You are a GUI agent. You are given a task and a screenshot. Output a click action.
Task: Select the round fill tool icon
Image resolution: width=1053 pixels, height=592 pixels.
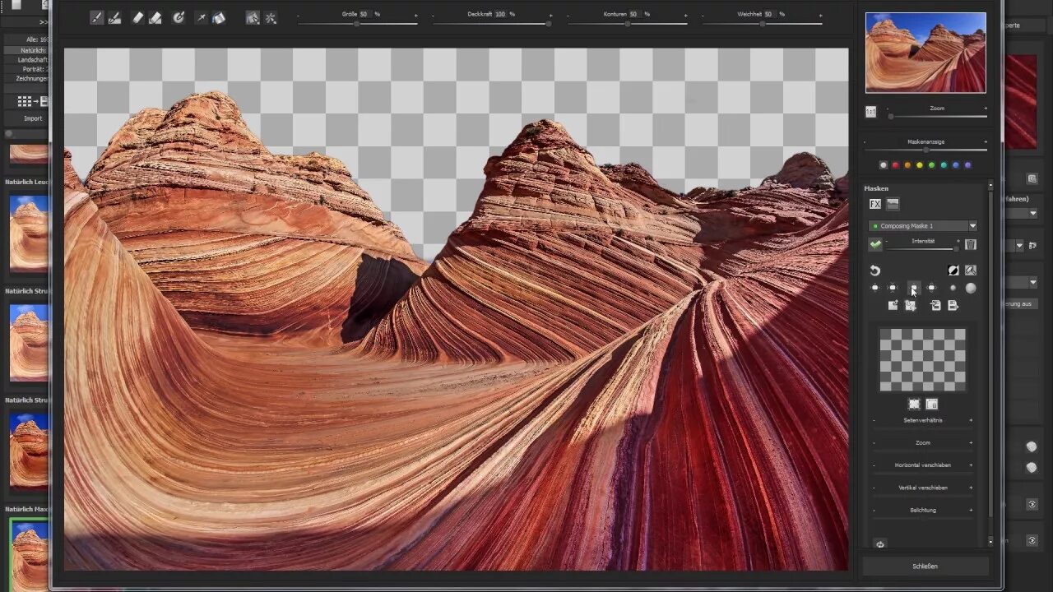pyautogui.click(x=179, y=17)
